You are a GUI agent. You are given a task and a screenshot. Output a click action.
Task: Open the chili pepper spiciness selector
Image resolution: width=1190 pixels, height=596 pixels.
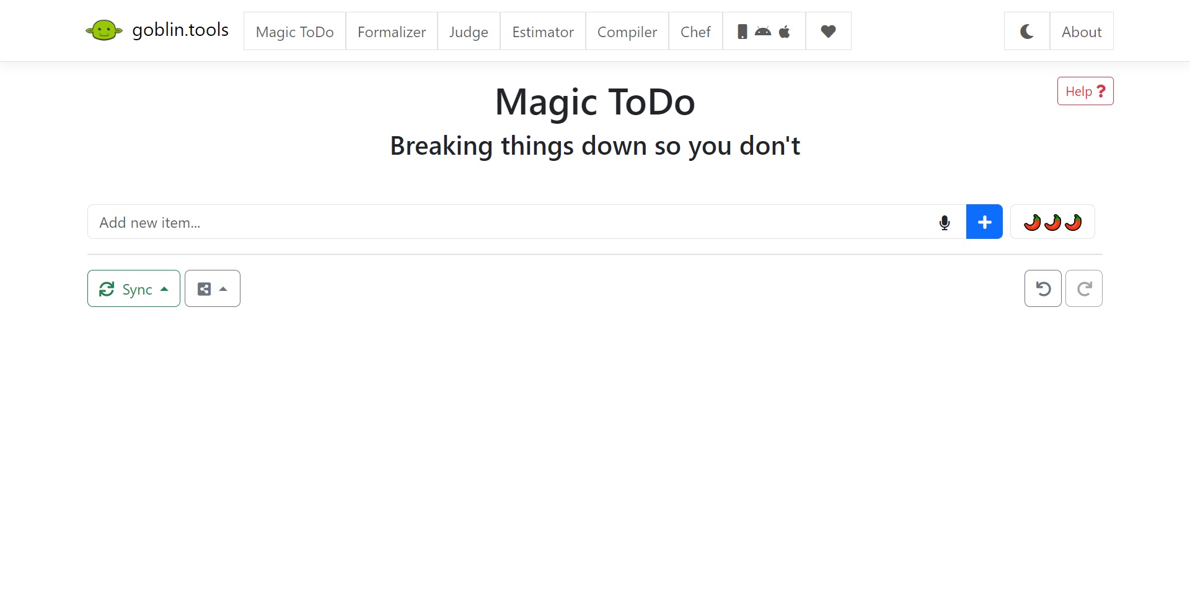coord(1052,222)
